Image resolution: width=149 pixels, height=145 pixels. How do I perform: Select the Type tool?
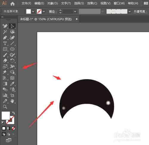[x=5, y=43]
